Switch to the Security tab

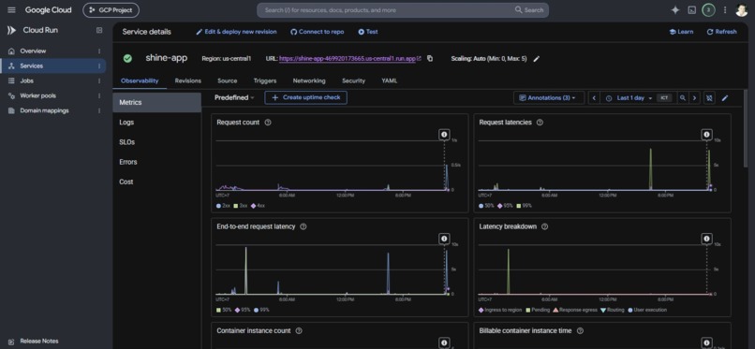[353, 80]
